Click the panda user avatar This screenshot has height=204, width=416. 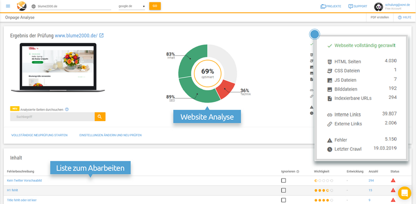379,7
